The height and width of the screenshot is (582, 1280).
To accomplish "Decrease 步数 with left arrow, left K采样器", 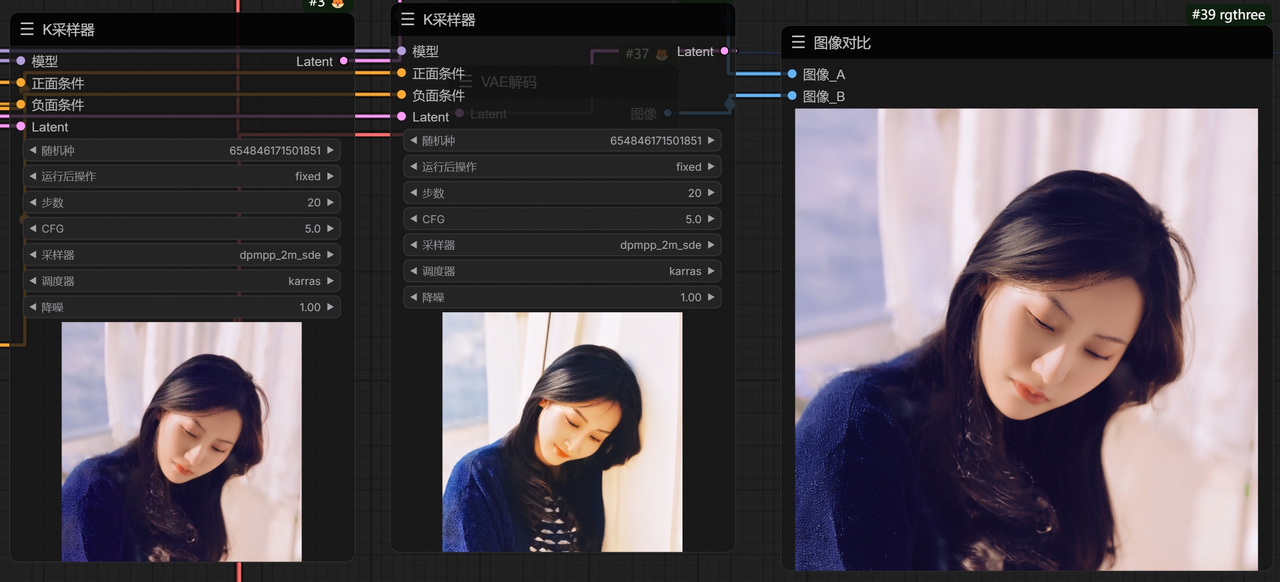I will pos(33,202).
